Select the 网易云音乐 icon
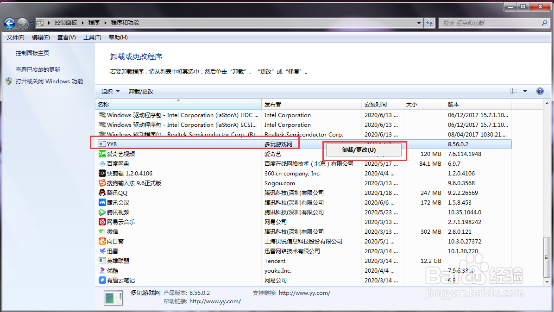This screenshot has height=312, width=554. tap(102, 222)
